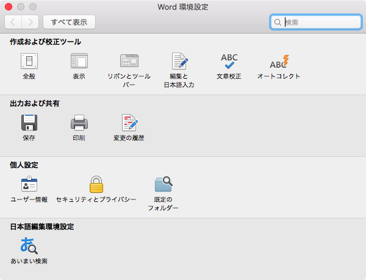Viewport: 366px width, 280px height.
Task: Open 編集と日本語入力 preferences icon
Action: (x=179, y=61)
